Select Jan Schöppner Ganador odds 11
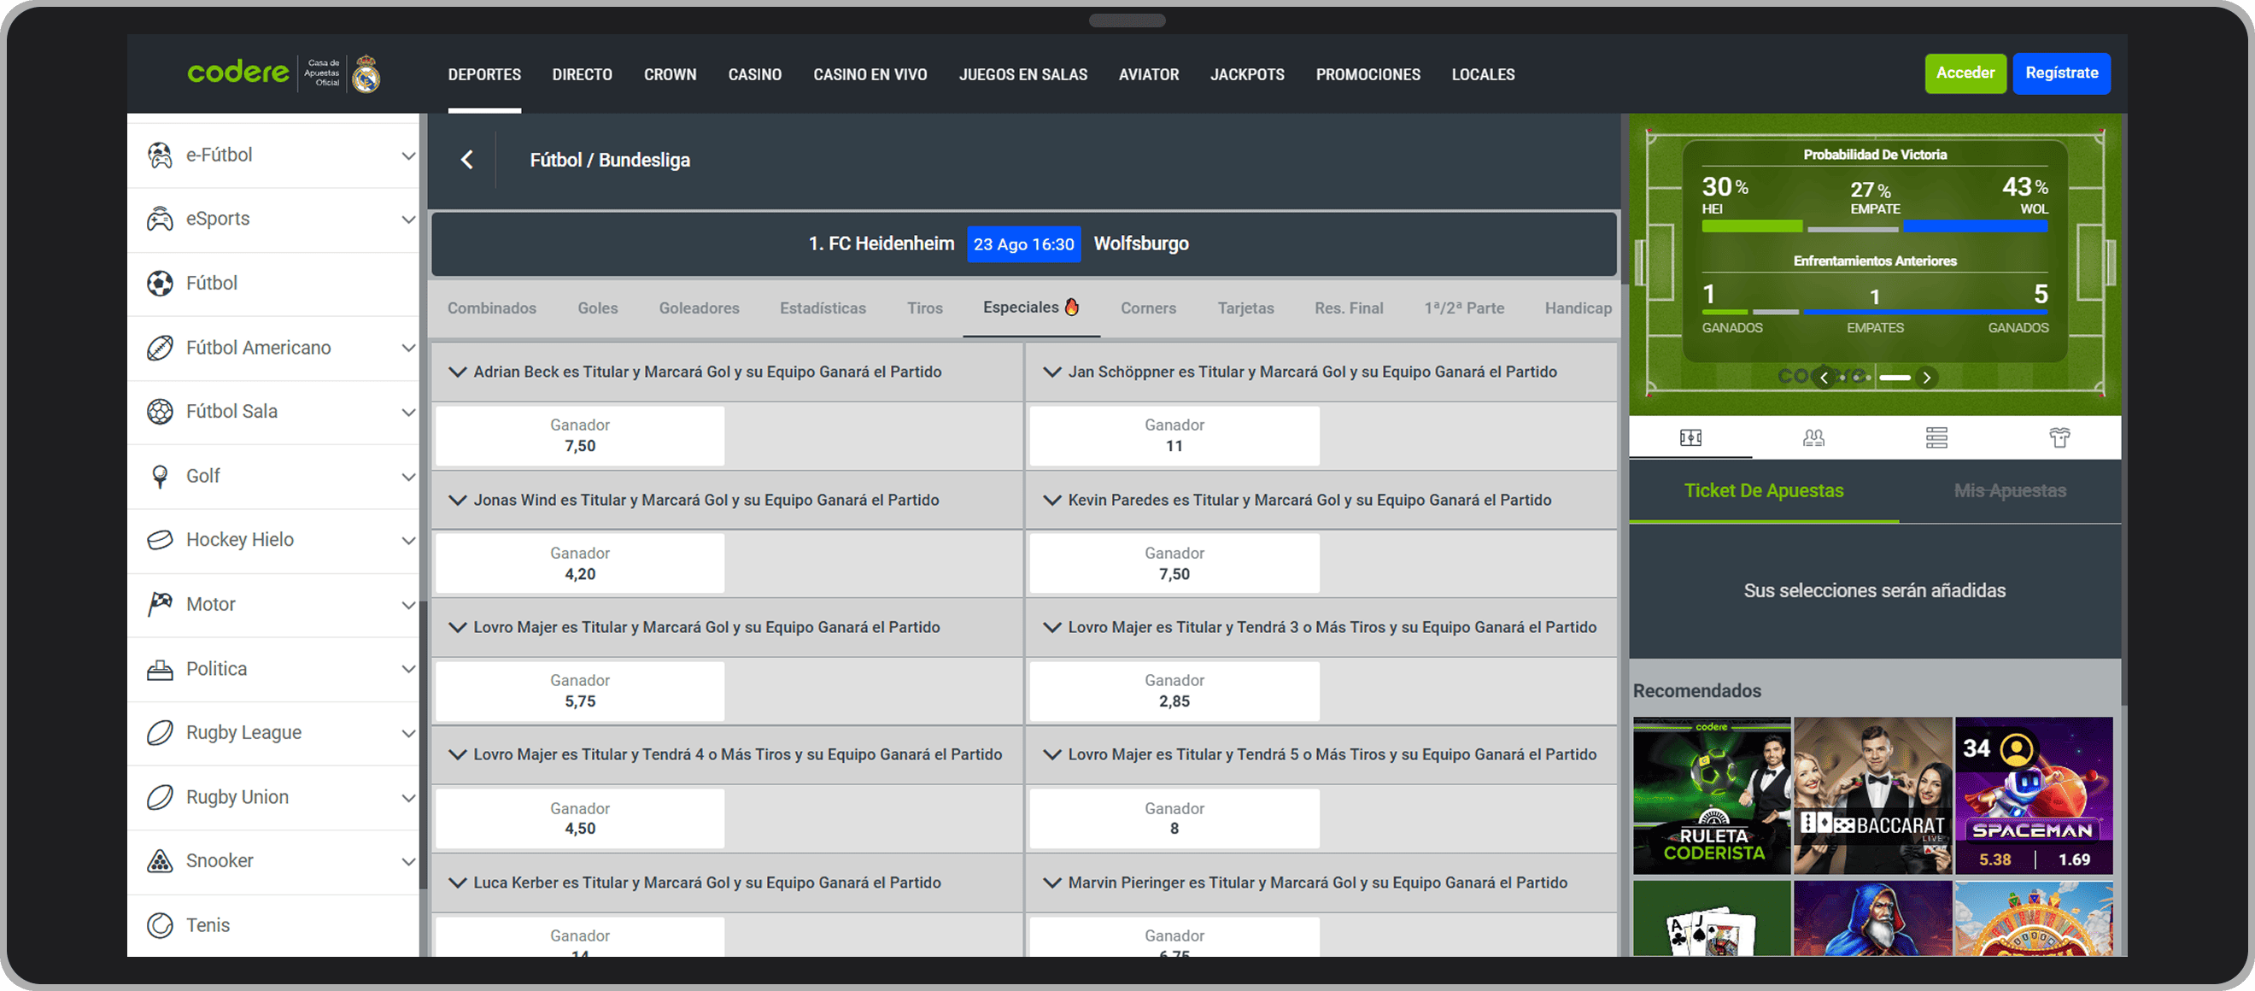2255x991 pixels. point(1174,436)
